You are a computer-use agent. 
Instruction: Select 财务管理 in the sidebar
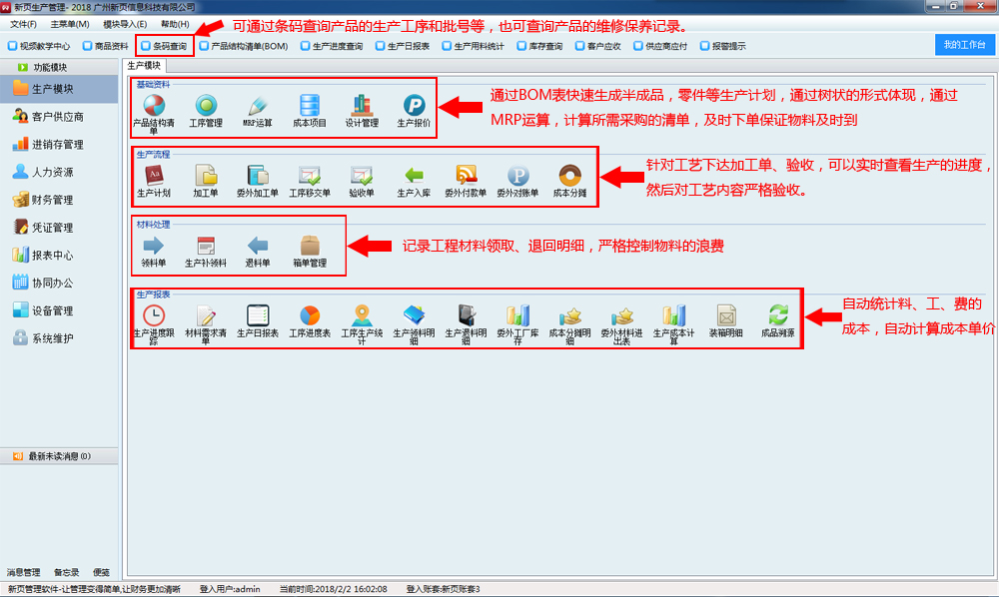pyautogui.click(x=52, y=200)
